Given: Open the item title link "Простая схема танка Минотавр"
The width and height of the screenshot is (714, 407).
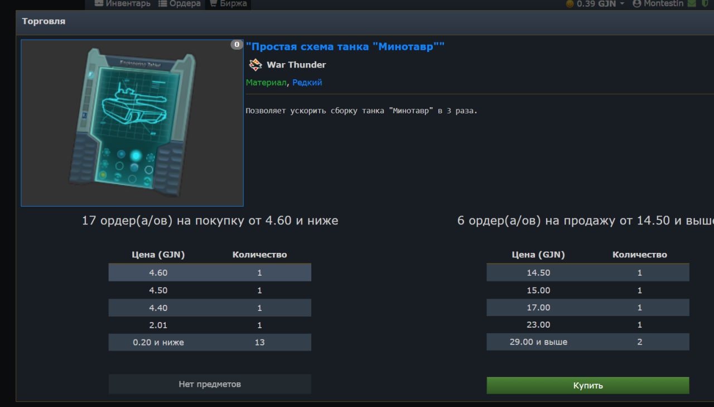Looking at the screenshot, I should (x=345, y=47).
